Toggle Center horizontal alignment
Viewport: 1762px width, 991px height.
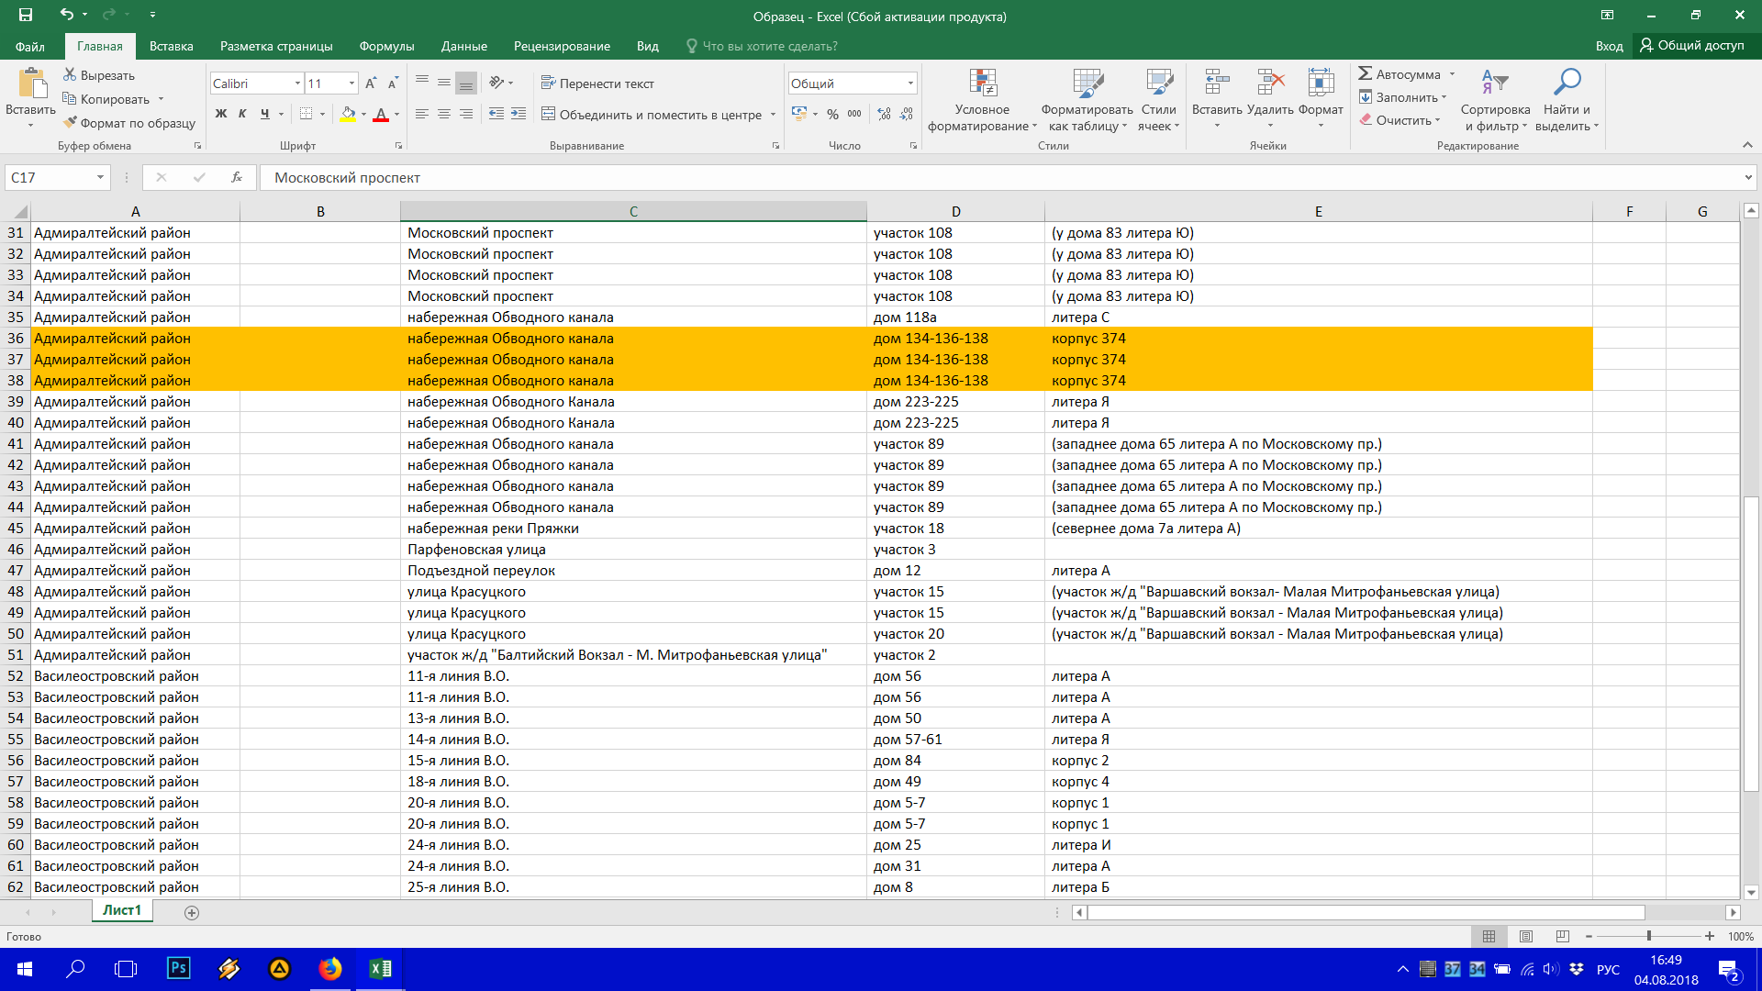click(444, 114)
